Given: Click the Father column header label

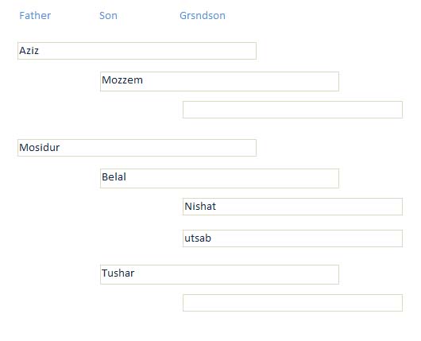Looking at the screenshot, I should (35, 16).
